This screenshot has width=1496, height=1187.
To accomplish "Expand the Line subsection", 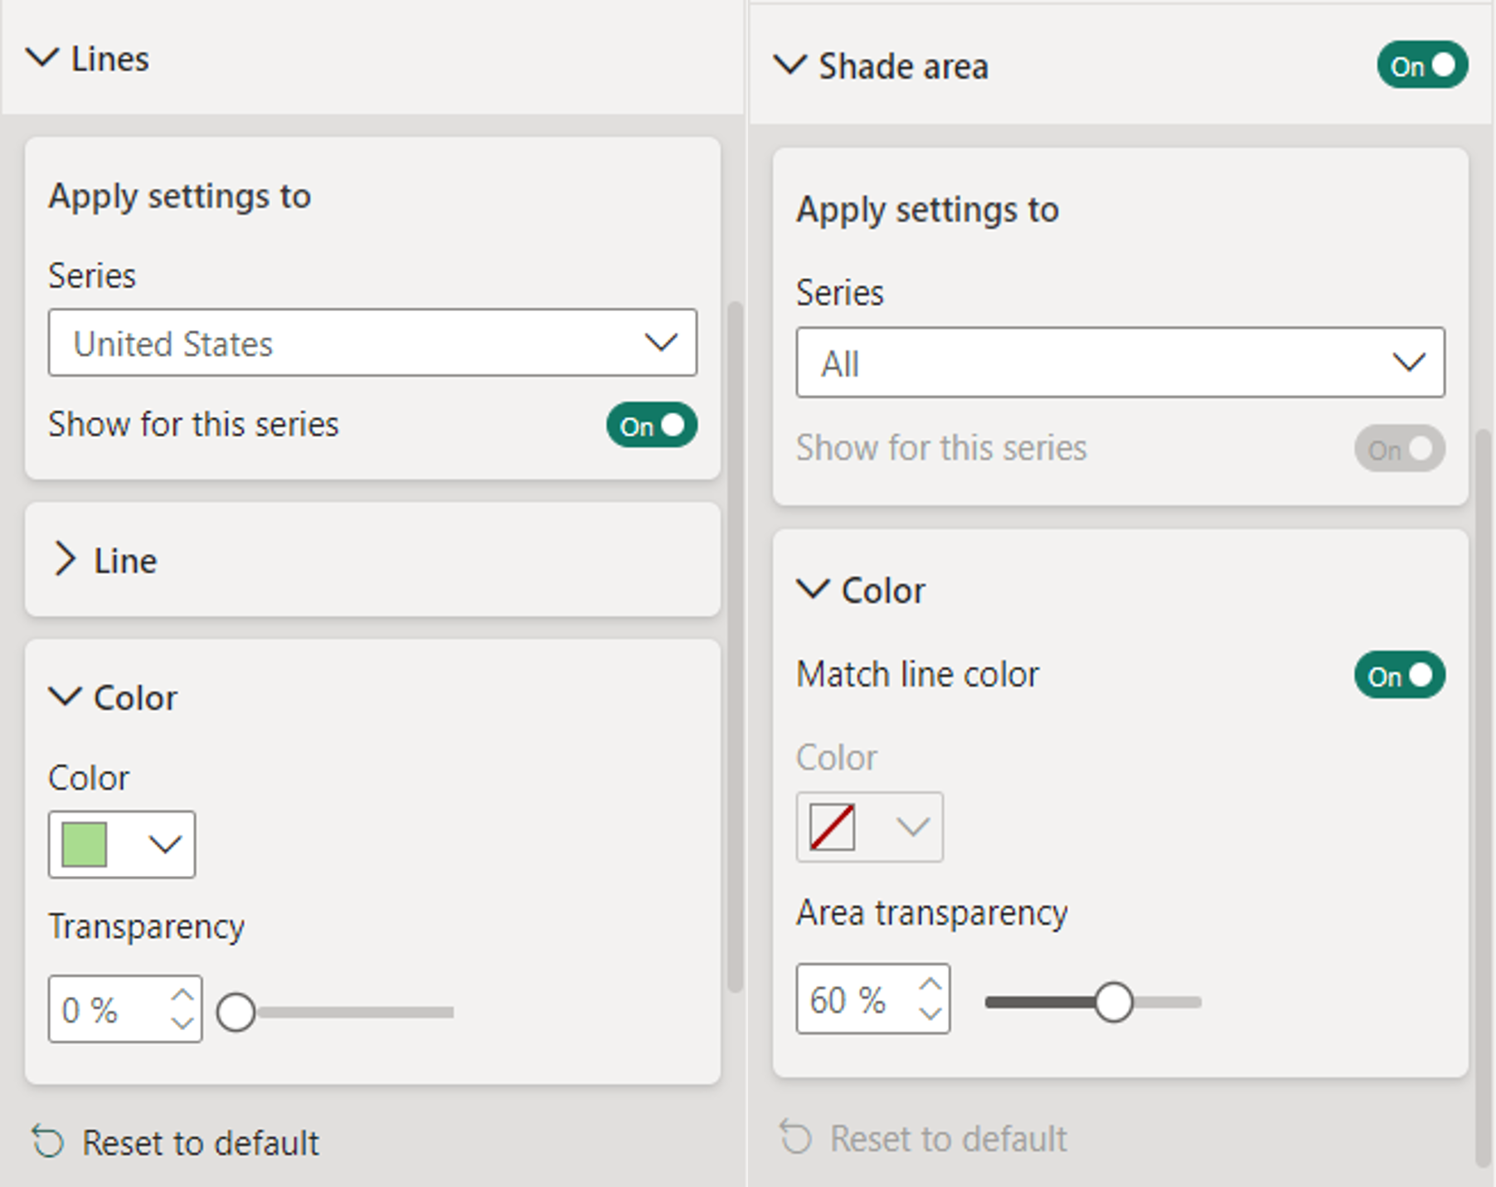I will click(66, 560).
